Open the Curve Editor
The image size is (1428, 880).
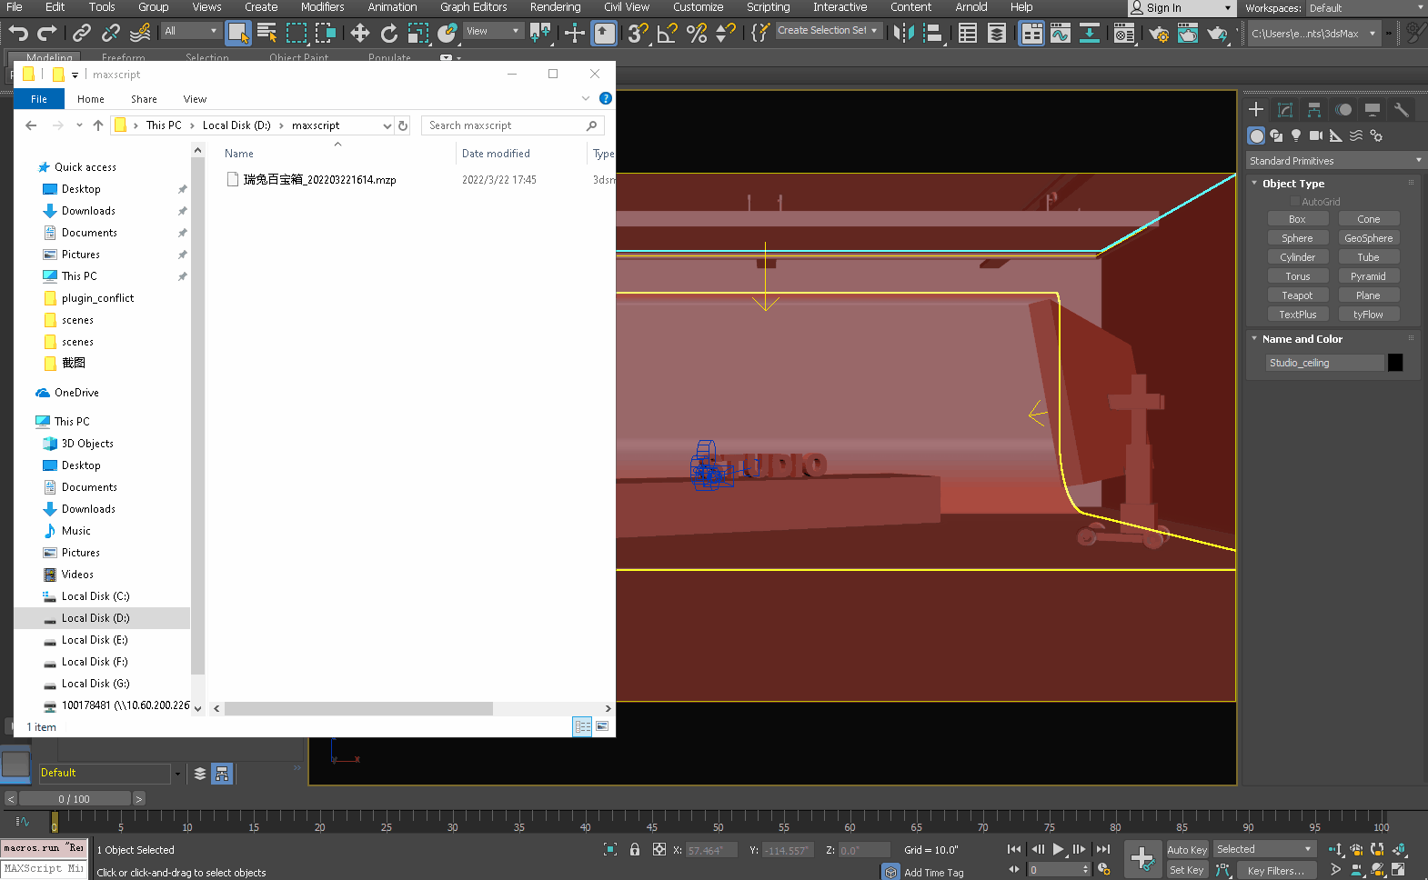click(1061, 34)
